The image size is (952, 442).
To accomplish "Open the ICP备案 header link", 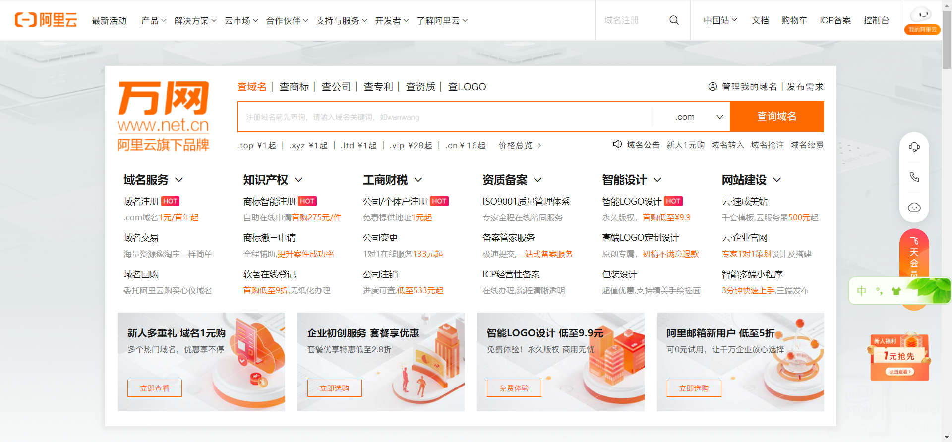I will (835, 20).
